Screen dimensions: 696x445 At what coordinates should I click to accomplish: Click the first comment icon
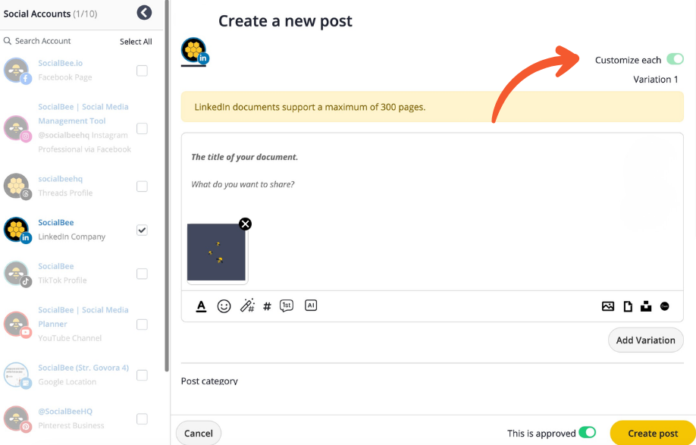coord(287,306)
